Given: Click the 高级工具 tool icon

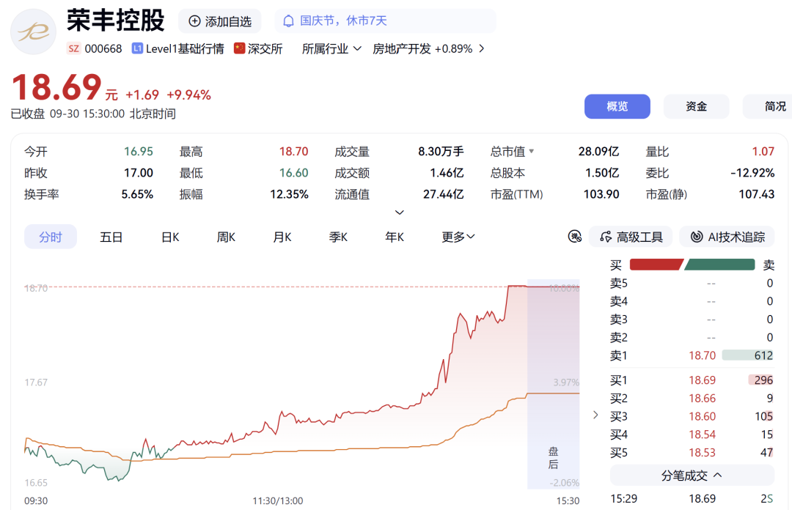Looking at the screenshot, I should (606, 237).
